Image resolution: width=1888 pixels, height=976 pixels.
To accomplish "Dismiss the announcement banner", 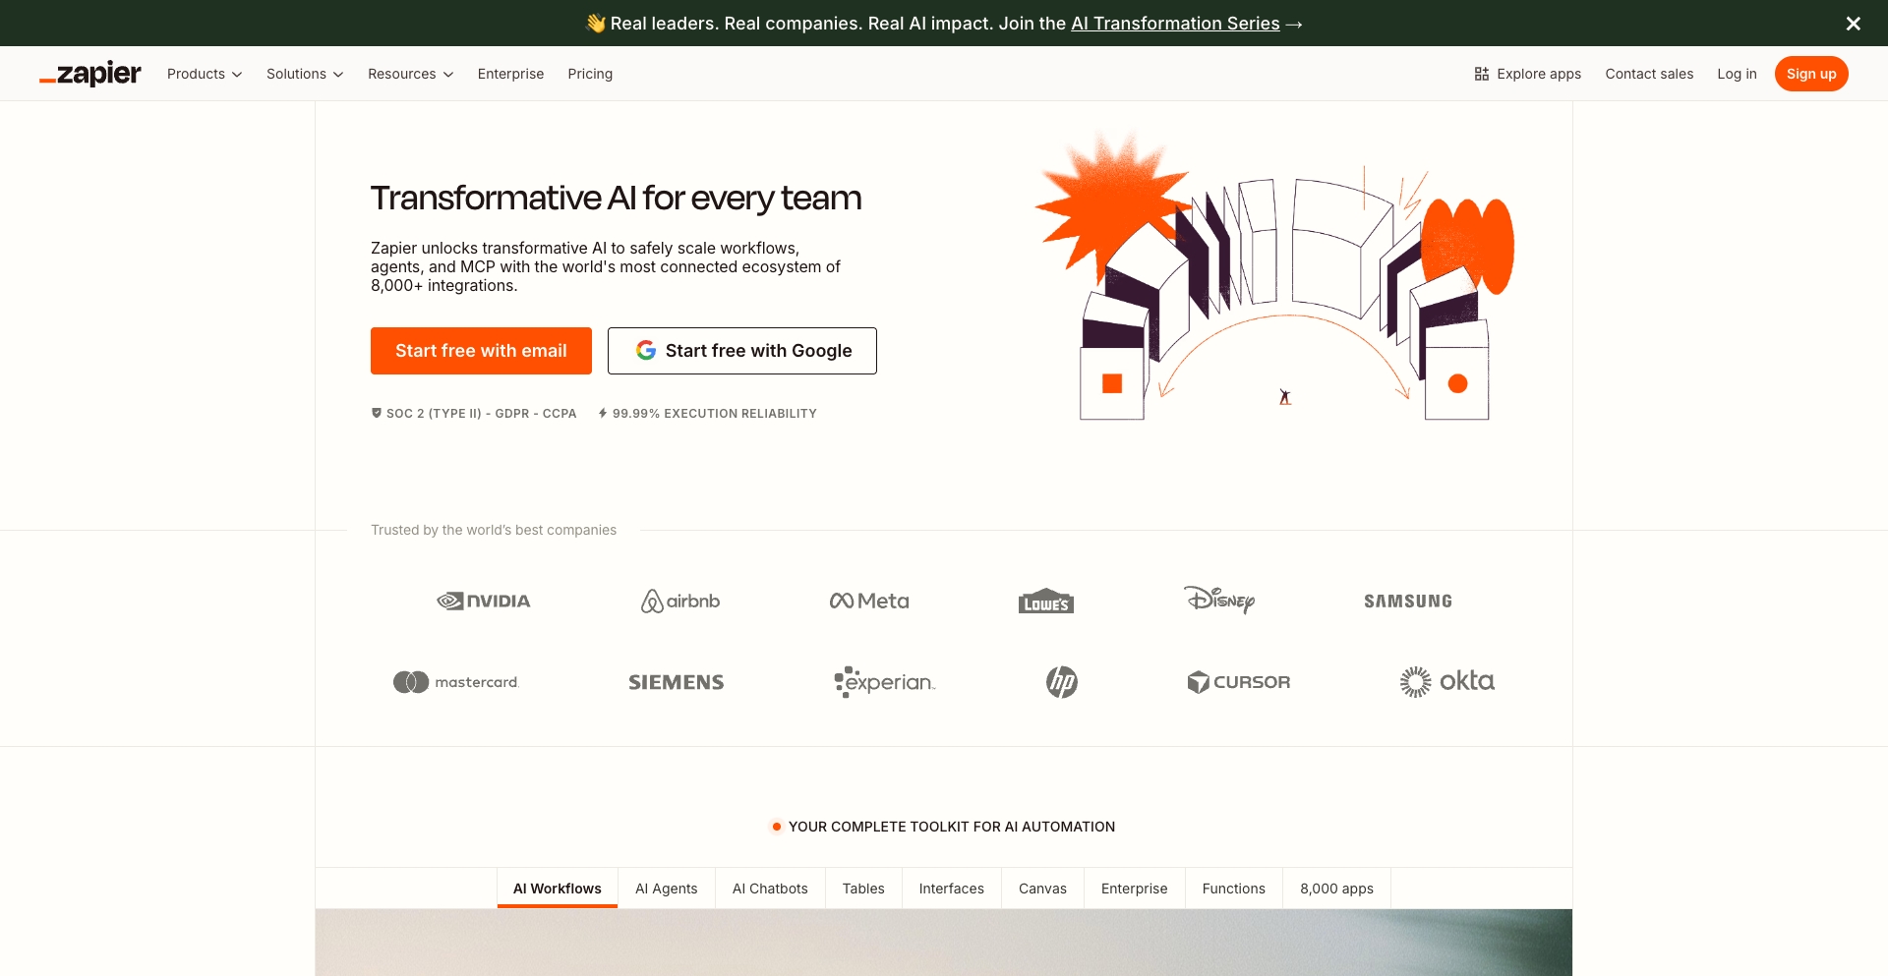I will pyautogui.click(x=1853, y=23).
